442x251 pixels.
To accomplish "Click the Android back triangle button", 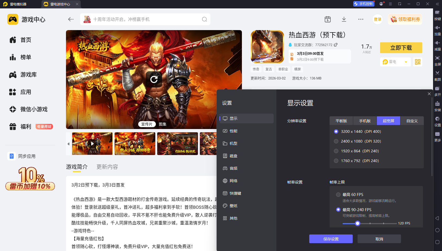I will coord(437,218).
